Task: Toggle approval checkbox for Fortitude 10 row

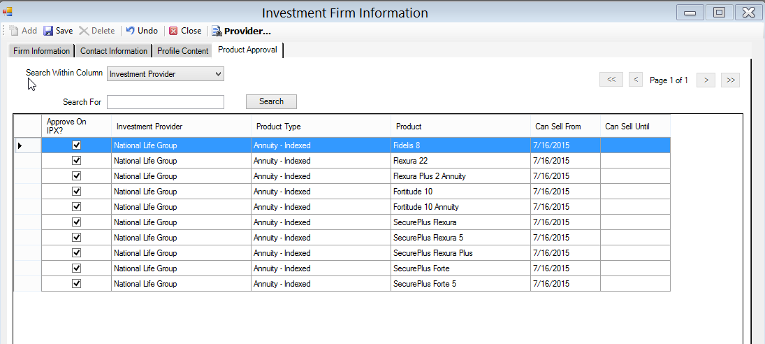Action: (76, 192)
